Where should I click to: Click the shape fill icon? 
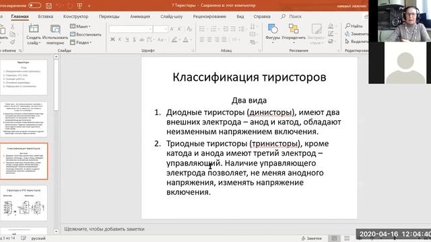(331, 26)
